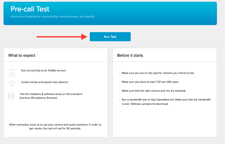This screenshot has height=144, width=225.
Task: Select the Pre-call Test page title
Action: (30, 9)
